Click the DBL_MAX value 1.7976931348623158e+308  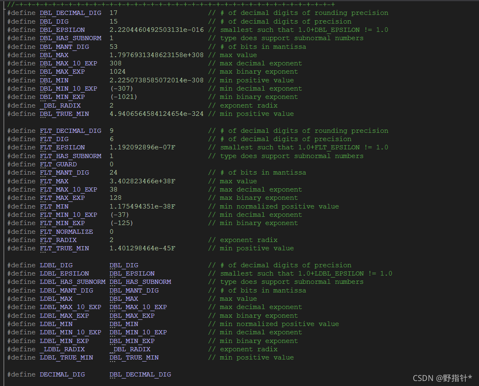(156, 55)
